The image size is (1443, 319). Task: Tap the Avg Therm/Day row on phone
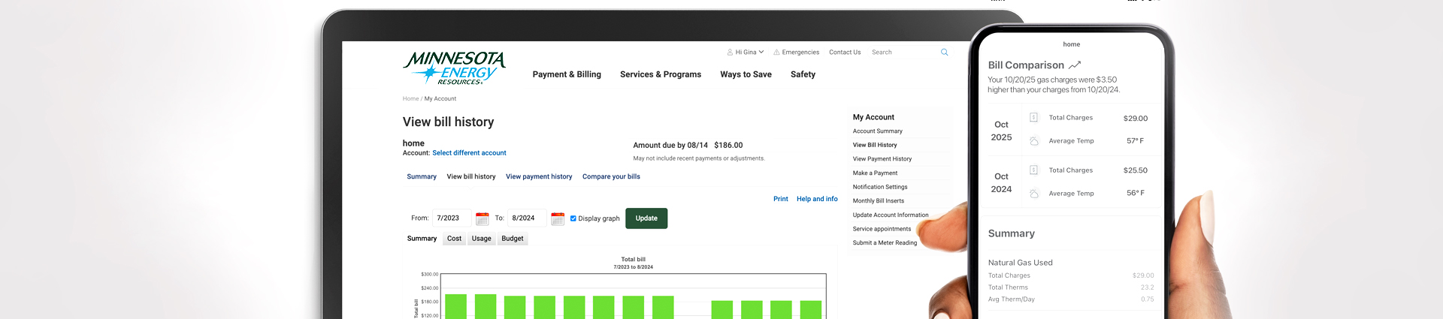(1070, 299)
